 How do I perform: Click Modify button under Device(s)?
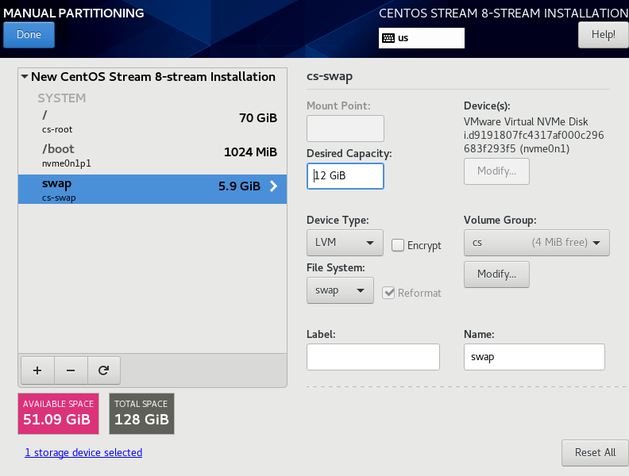[x=496, y=171]
